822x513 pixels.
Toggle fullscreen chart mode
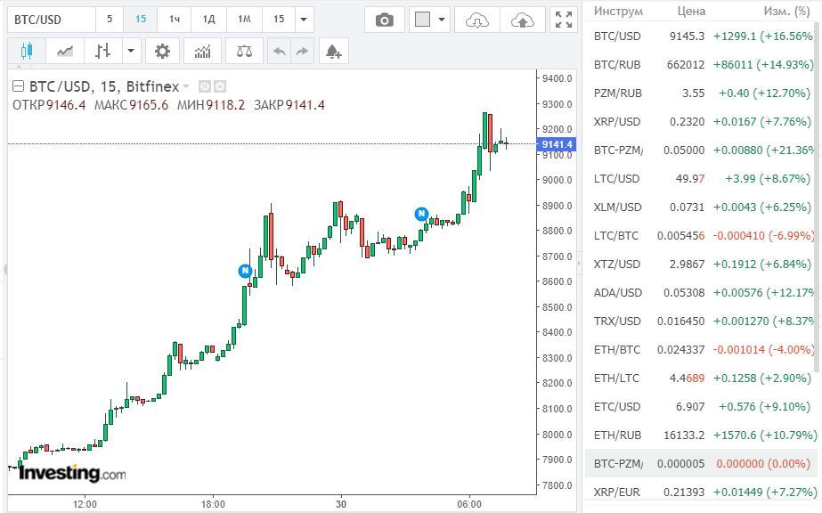click(563, 20)
